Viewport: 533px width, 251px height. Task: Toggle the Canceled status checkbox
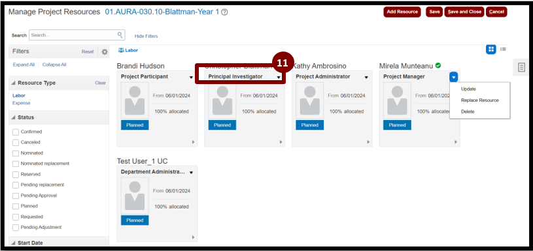[15, 143]
